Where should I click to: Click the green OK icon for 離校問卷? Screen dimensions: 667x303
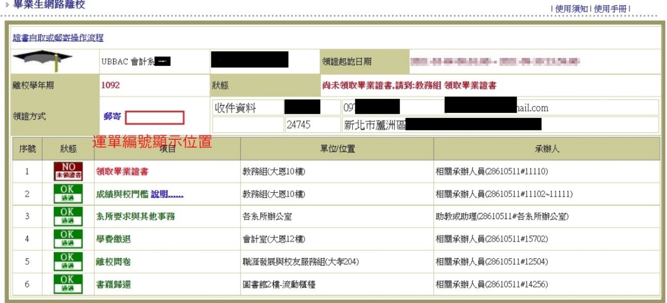point(68,261)
